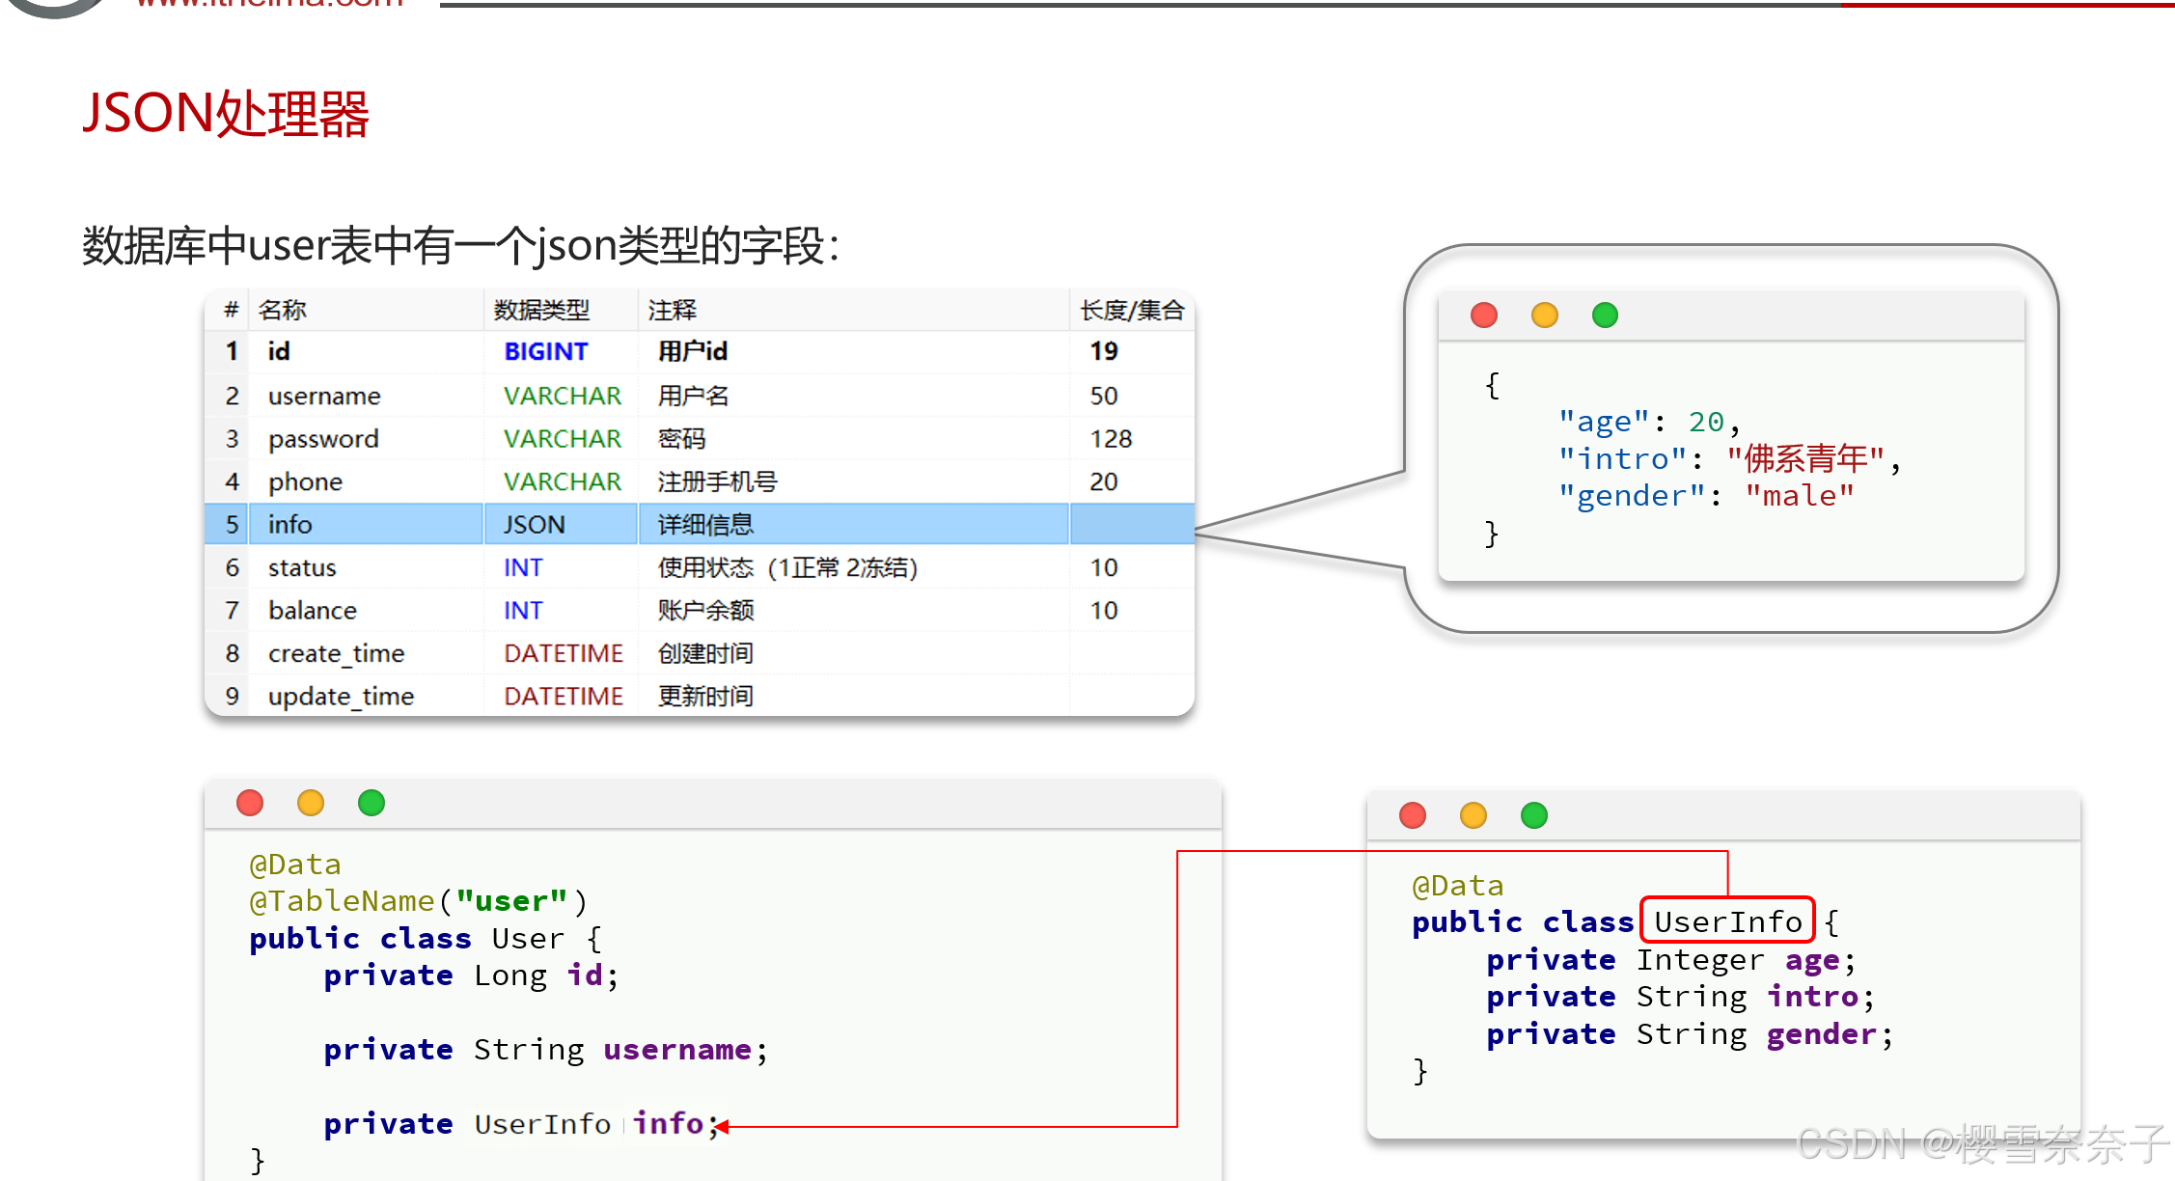
Task: Select the BIGINT type of id row
Action: [x=545, y=351]
